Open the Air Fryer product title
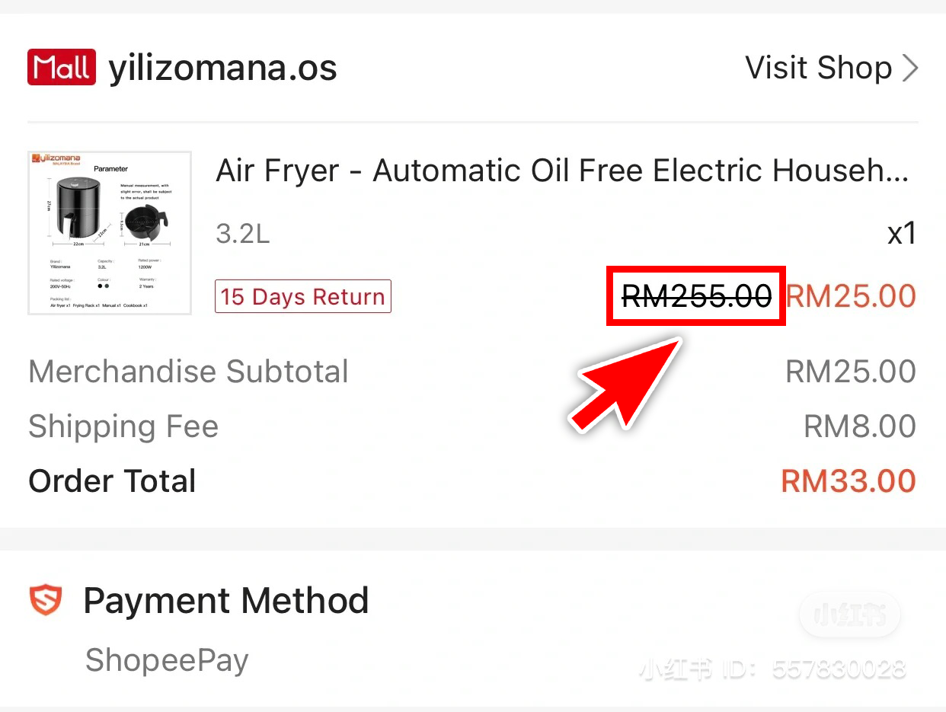 point(562,171)
